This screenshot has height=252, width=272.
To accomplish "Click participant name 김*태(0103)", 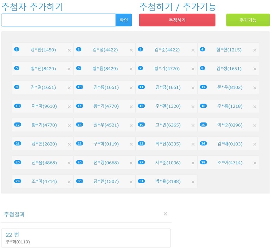I will [x=230, y=144].
